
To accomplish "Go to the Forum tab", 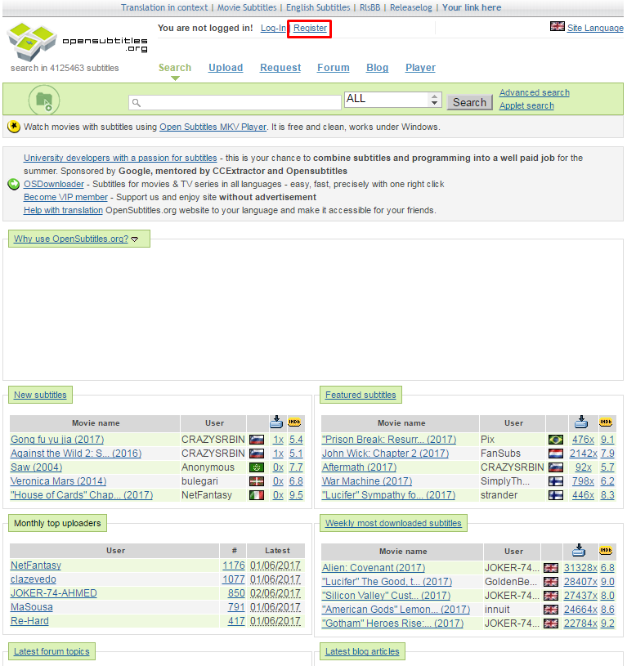I will pyautogui.click(x=334, y=68).
